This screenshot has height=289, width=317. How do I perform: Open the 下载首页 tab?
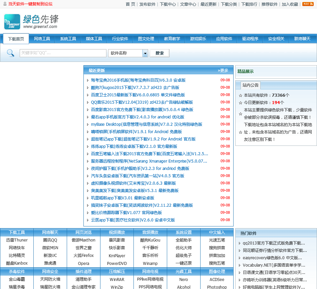click(x=16, y=39)
